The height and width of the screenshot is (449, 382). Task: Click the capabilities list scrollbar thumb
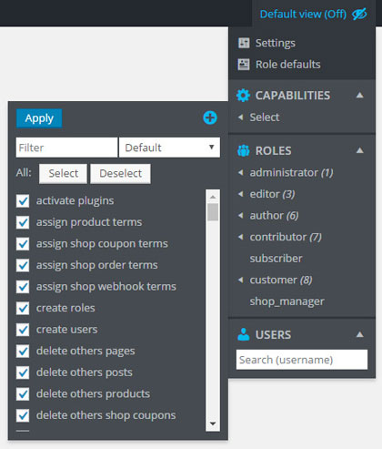click(x=213, y=212)
